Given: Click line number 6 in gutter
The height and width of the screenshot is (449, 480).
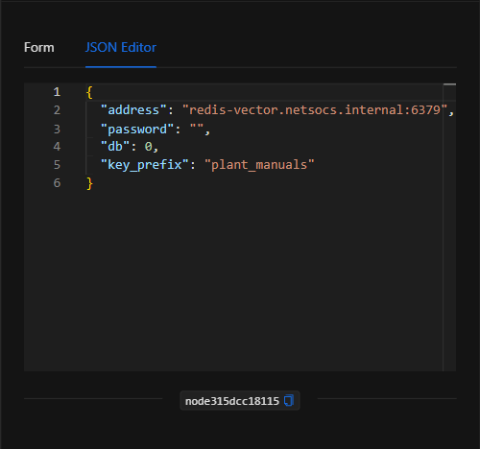Looking at the screenshot, I should click(x=57, y=183).
